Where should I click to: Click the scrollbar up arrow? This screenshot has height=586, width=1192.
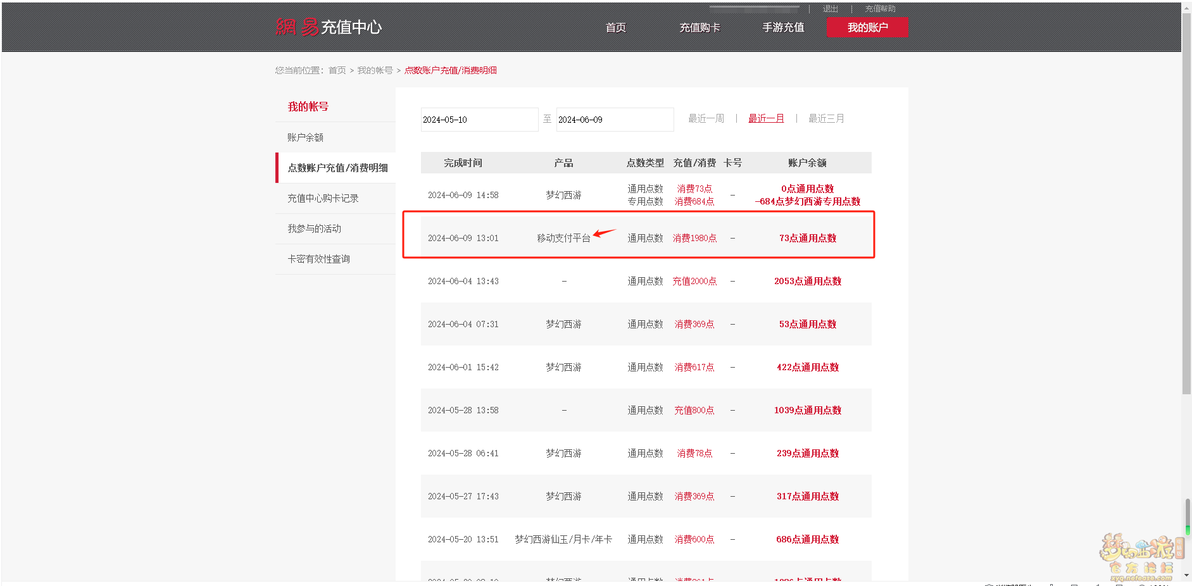(x=1186, y=8)
